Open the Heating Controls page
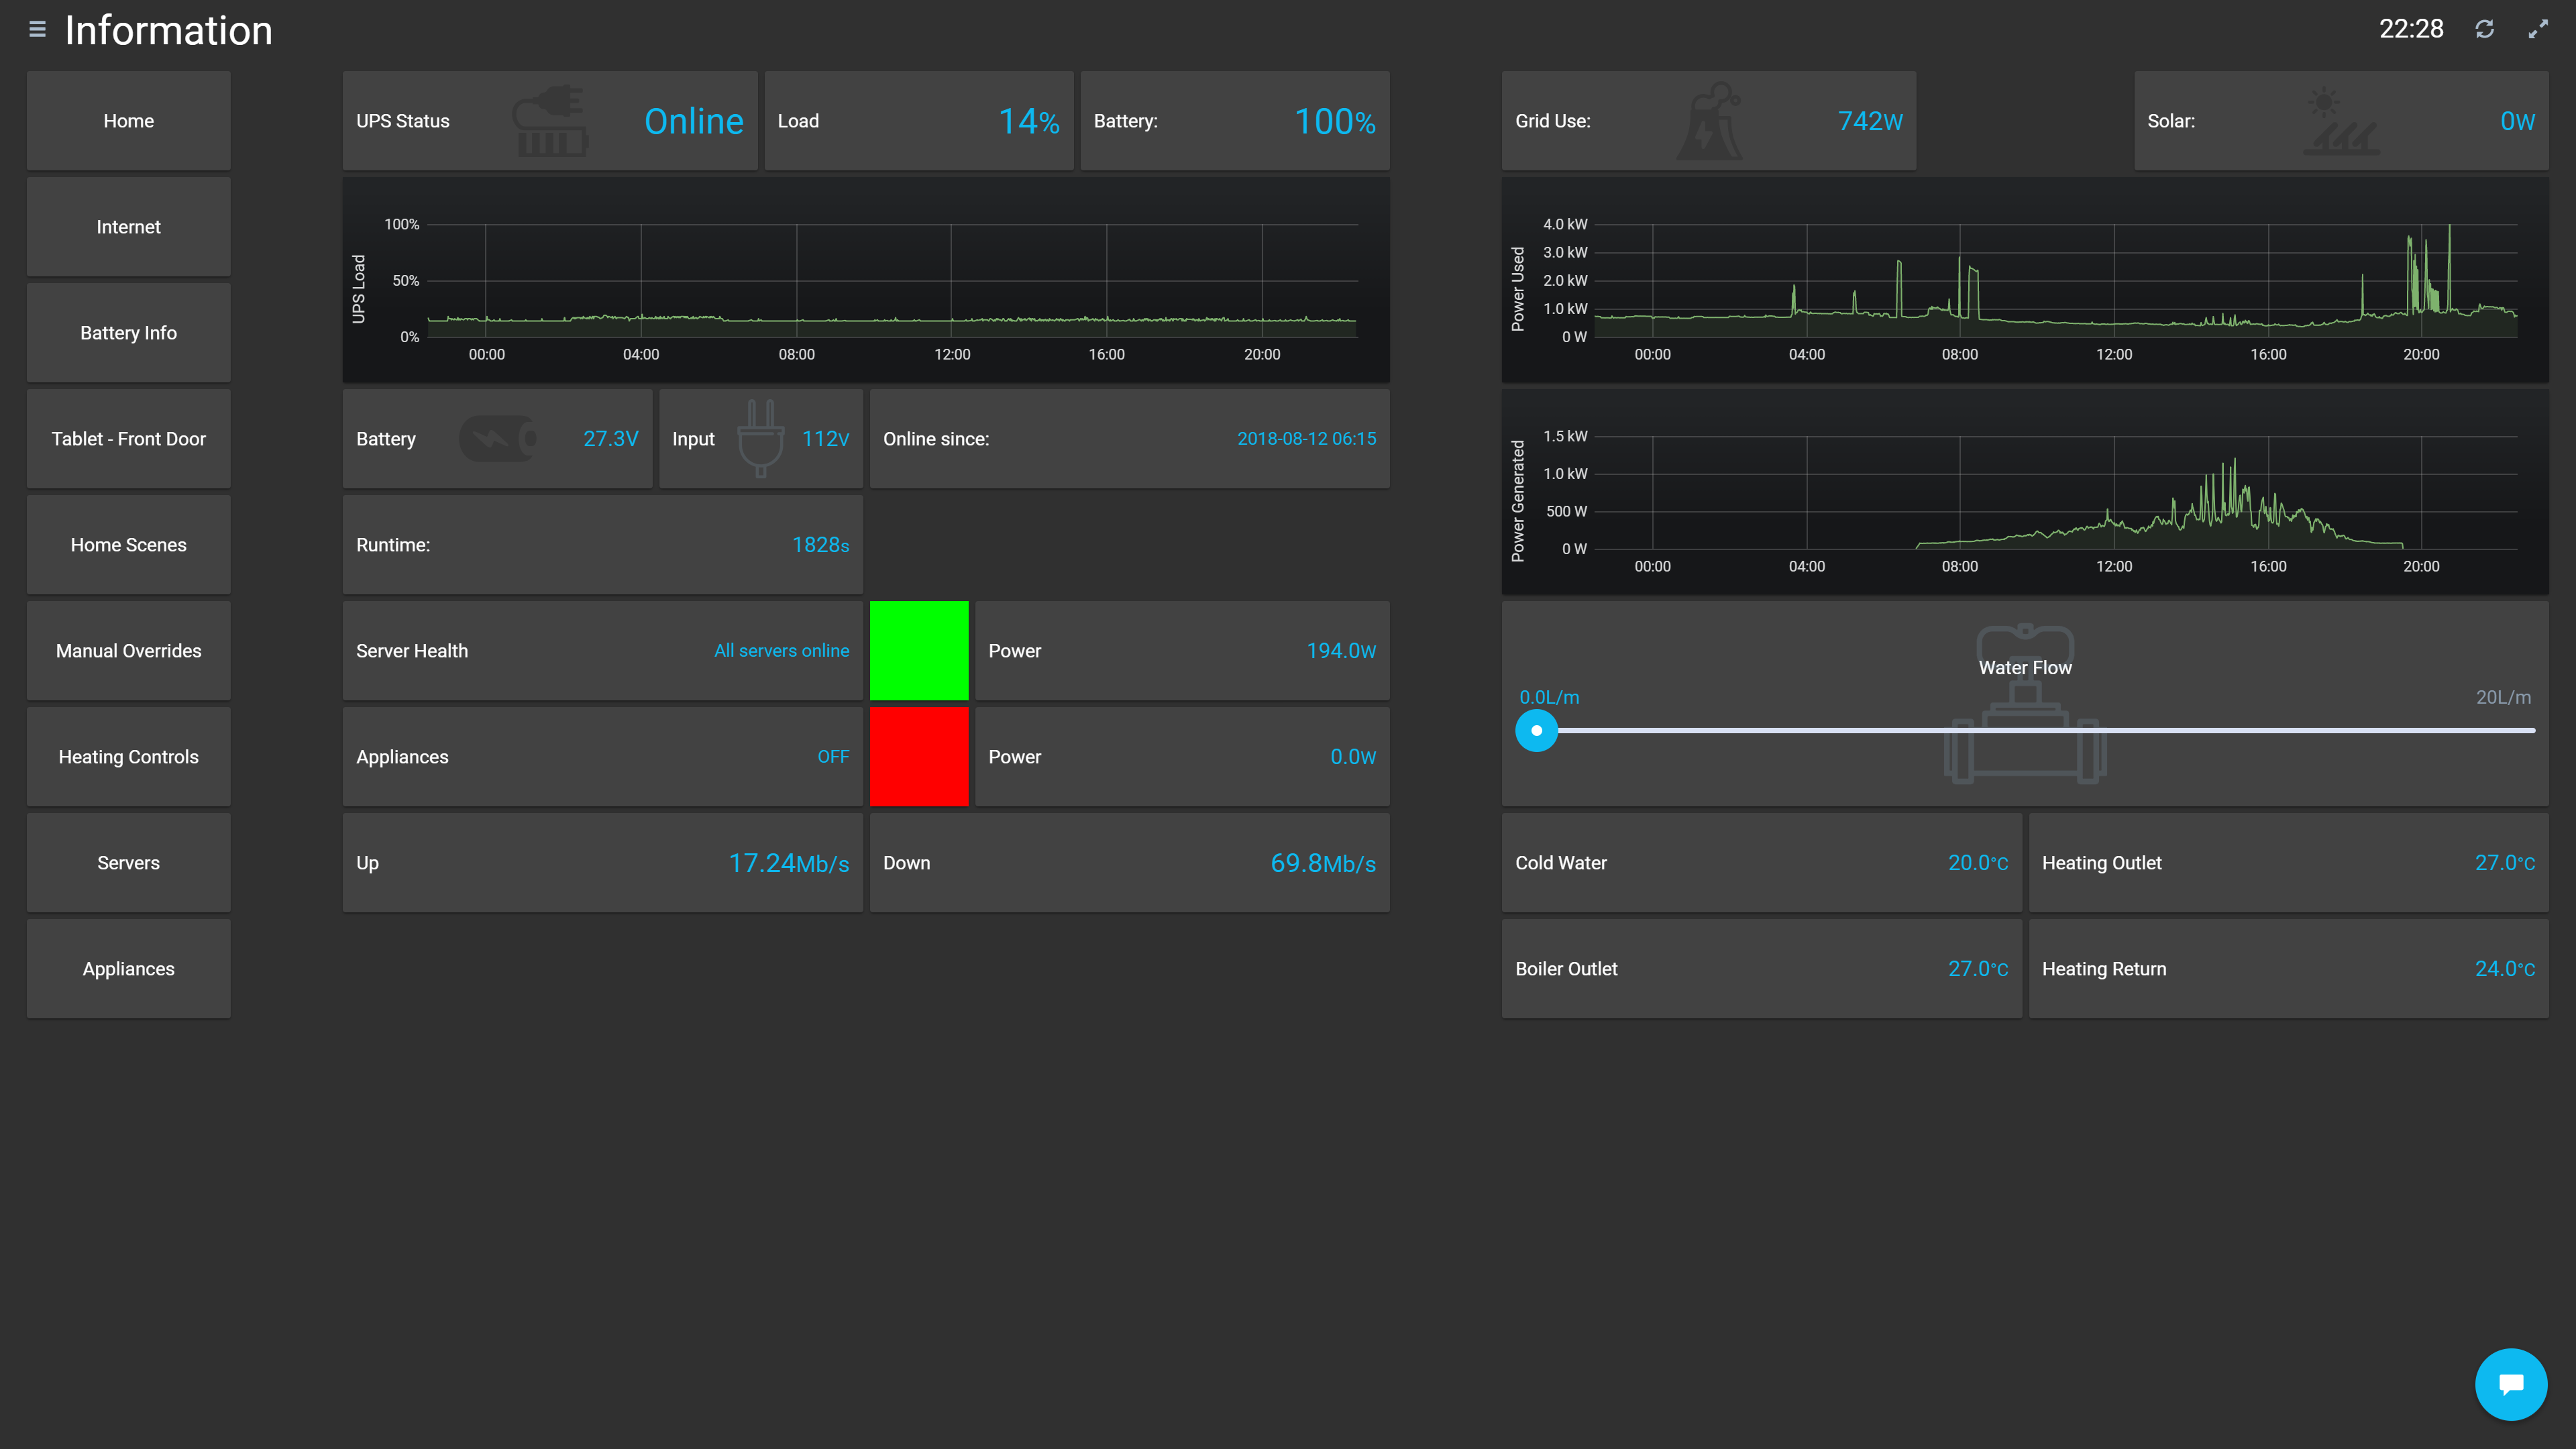 pos(128,757)
